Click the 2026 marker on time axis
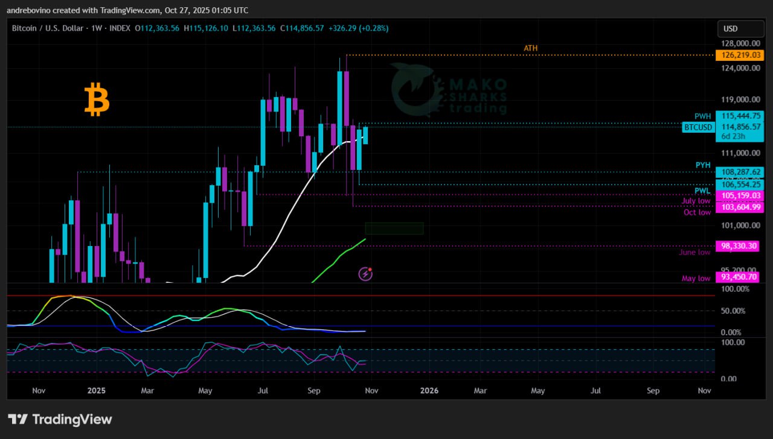Image resolution: width=773 pixels, height=439 pixels. point(429,391)
